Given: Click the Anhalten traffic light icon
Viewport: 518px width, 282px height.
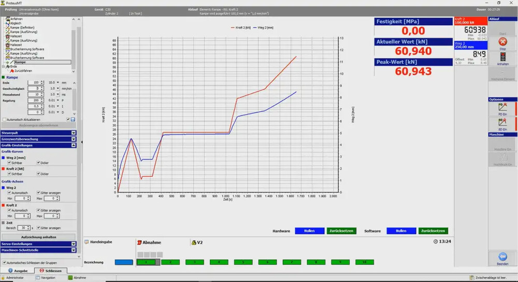Looking at the screenshot, I should click(502, 57).
